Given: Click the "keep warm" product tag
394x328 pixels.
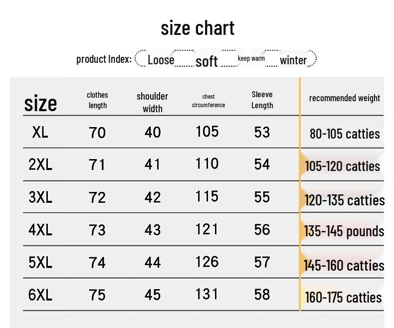Looking at the screenshot, I should pyautogui.click(x=251, y=58).
